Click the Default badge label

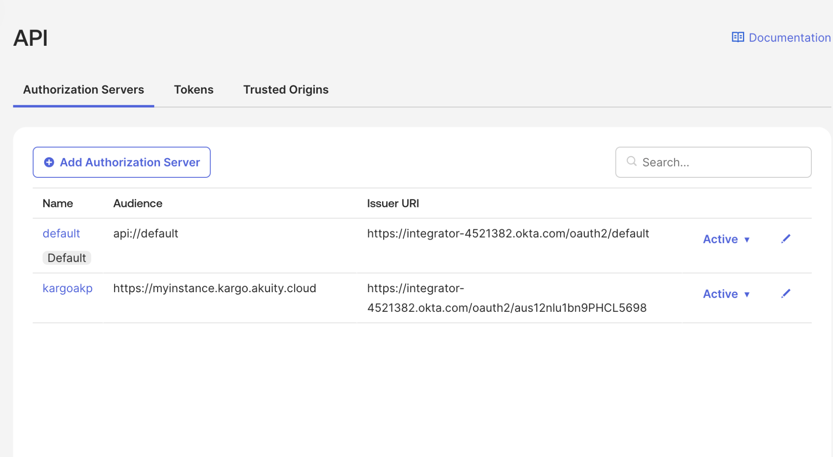pyautogui.click(x=67, y=258)
